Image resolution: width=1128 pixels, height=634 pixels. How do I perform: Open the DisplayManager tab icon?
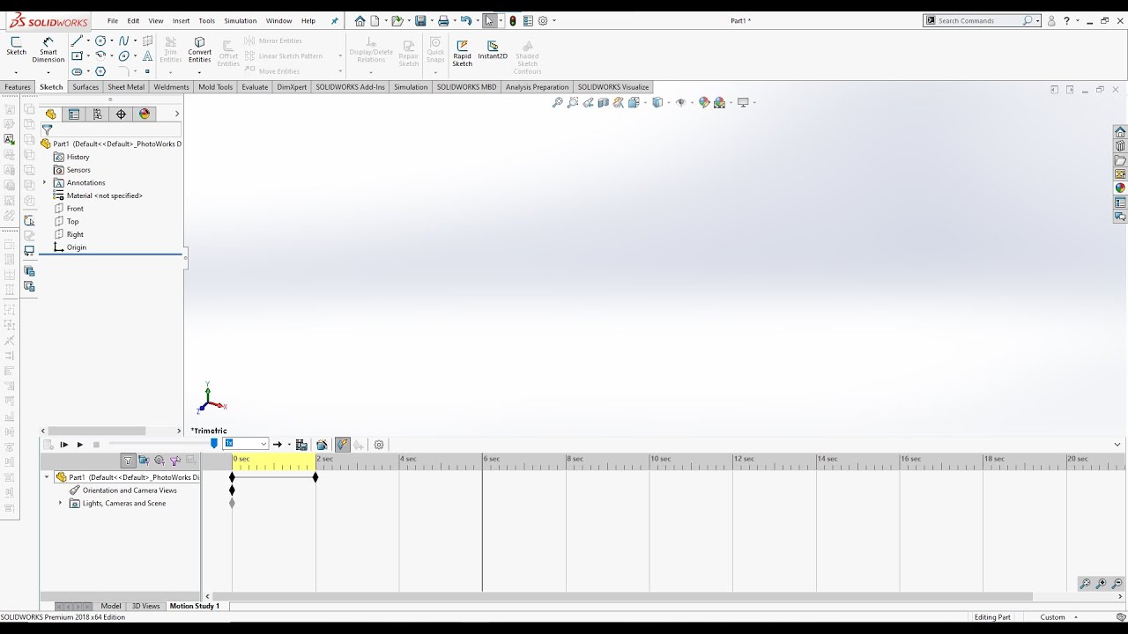[x=145, y=114]
